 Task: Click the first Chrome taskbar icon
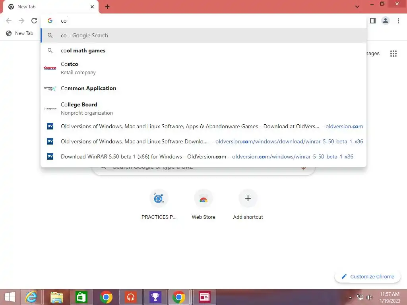(x=106, y=297)
